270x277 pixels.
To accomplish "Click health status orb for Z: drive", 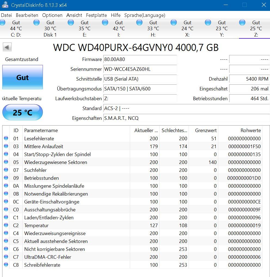I will coord(242,22).
